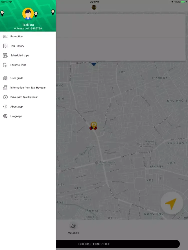
Task: Select Drive with Taxi Havacar
Action: coord(28,97)
